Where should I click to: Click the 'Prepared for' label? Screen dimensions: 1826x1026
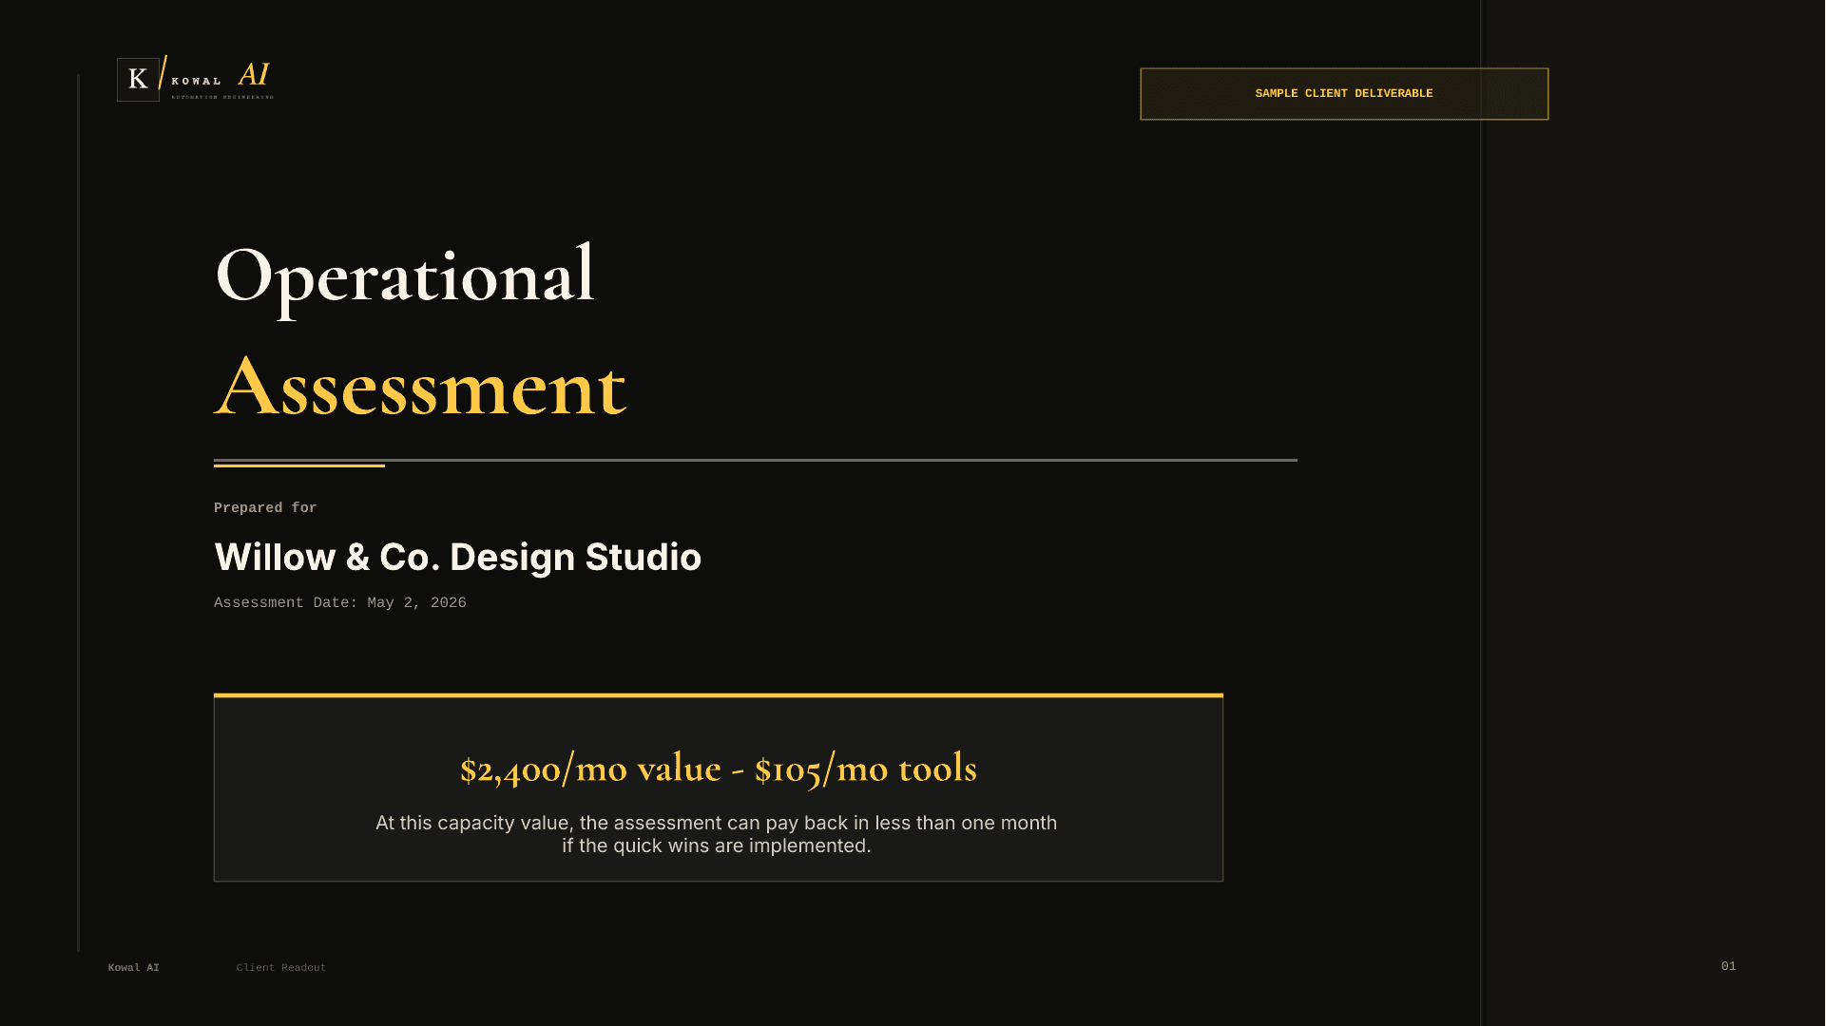(265, 508)
